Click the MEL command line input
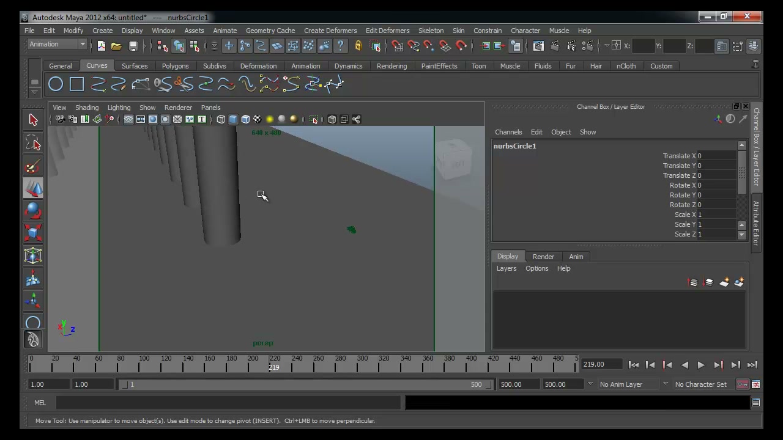Viewport: 783px width, 440px height. (x=228, y=403)
